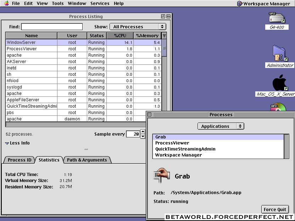Click the Administrator folder label
The width and height of the screenshot is (295, 221).
point(280,65)
